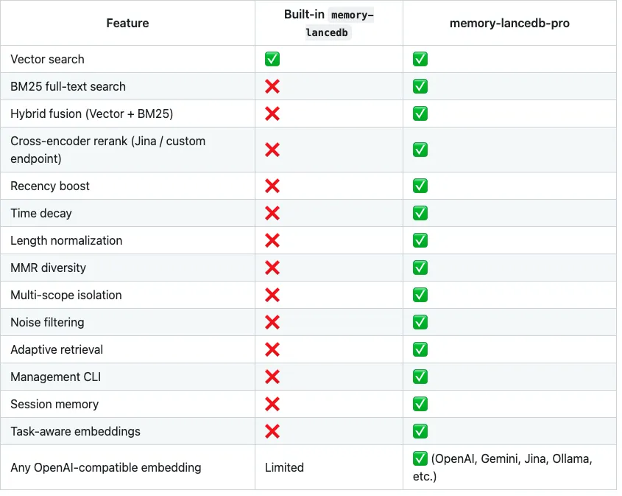The width and height of the screenshot is (622, 496).
Task: Click the red X in the BM25 full-text search row
Action: (x=272, y=87)
